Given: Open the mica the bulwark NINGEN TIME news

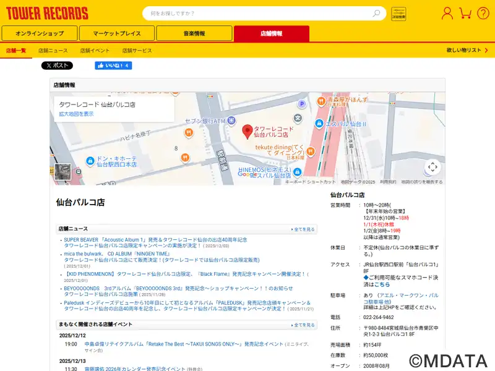Looking at the screenshot, I should [161, 257].
